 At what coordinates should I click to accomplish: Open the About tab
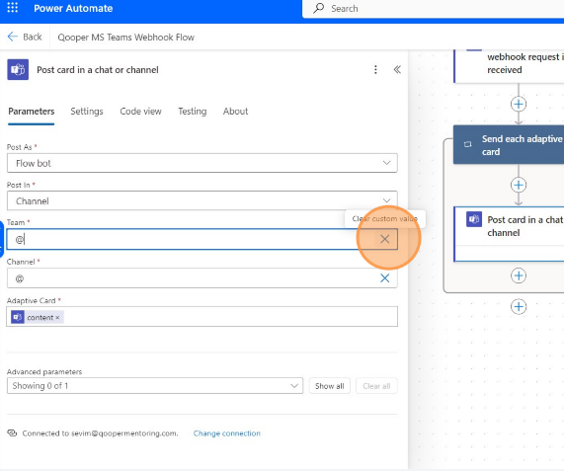click(x=236, y=112)
